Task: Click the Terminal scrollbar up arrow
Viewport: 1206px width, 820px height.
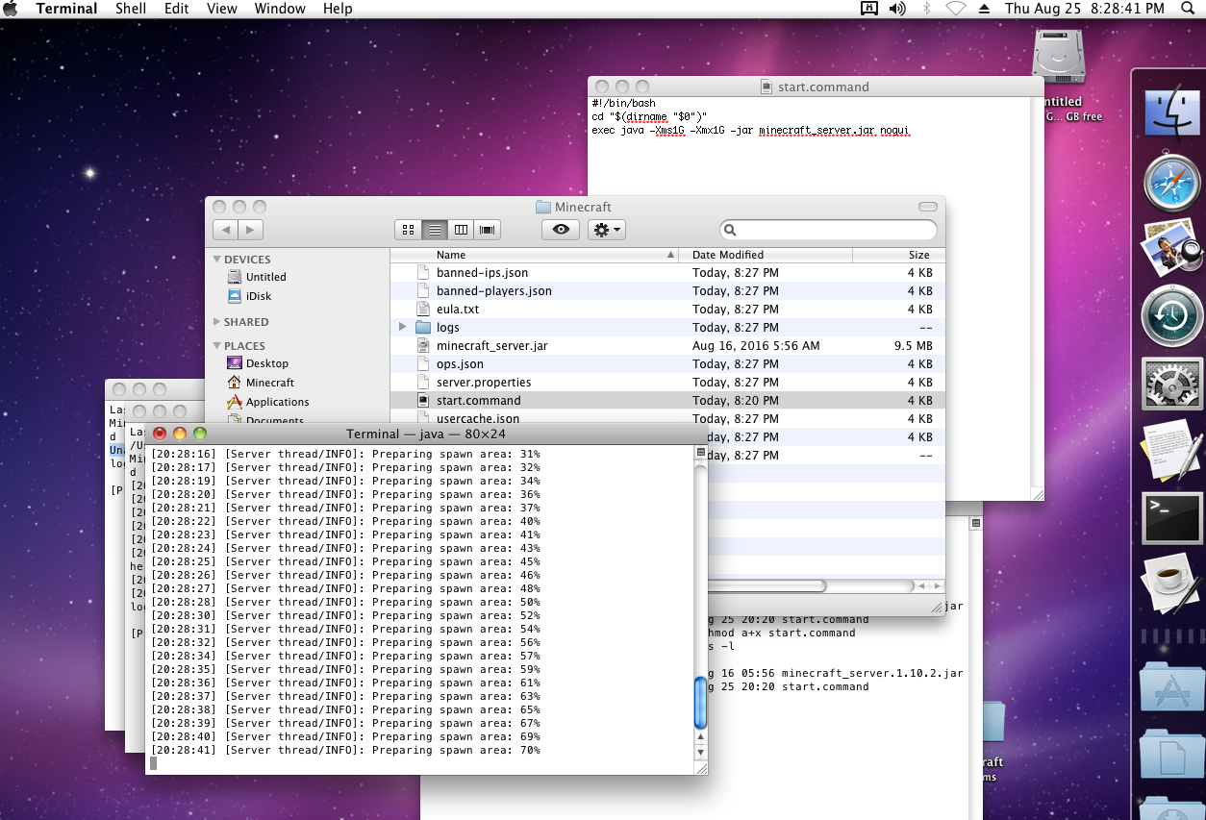Action: pyautogui.click(x=700, y=738)
